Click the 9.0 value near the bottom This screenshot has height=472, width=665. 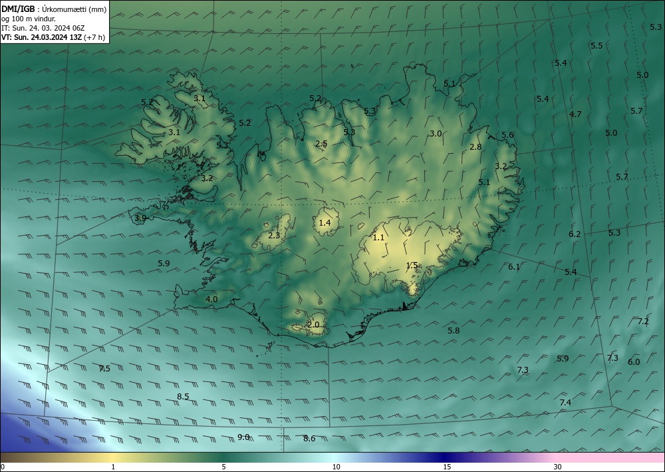(243, 437)
